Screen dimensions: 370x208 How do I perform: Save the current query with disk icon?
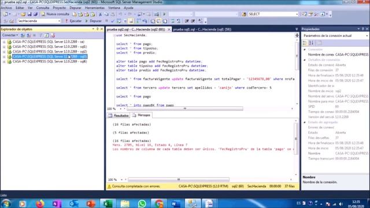click(x=29, y=14)
